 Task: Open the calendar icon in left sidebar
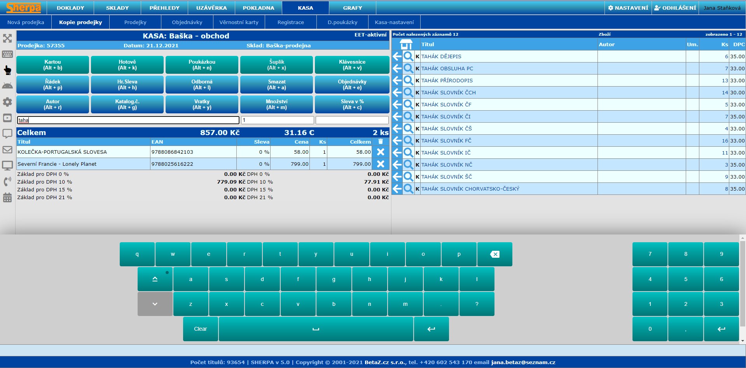[7, 198]
